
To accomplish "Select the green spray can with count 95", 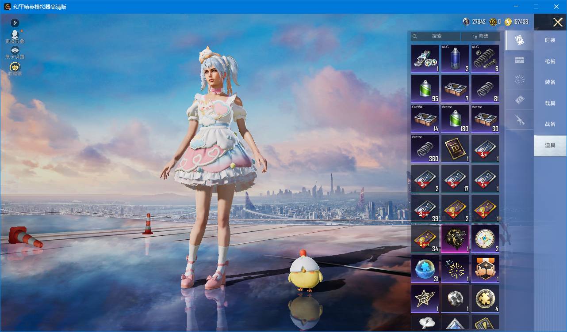I will [x=425, y=88].
